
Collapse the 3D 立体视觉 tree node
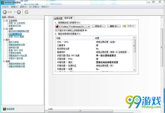(4, 21)
